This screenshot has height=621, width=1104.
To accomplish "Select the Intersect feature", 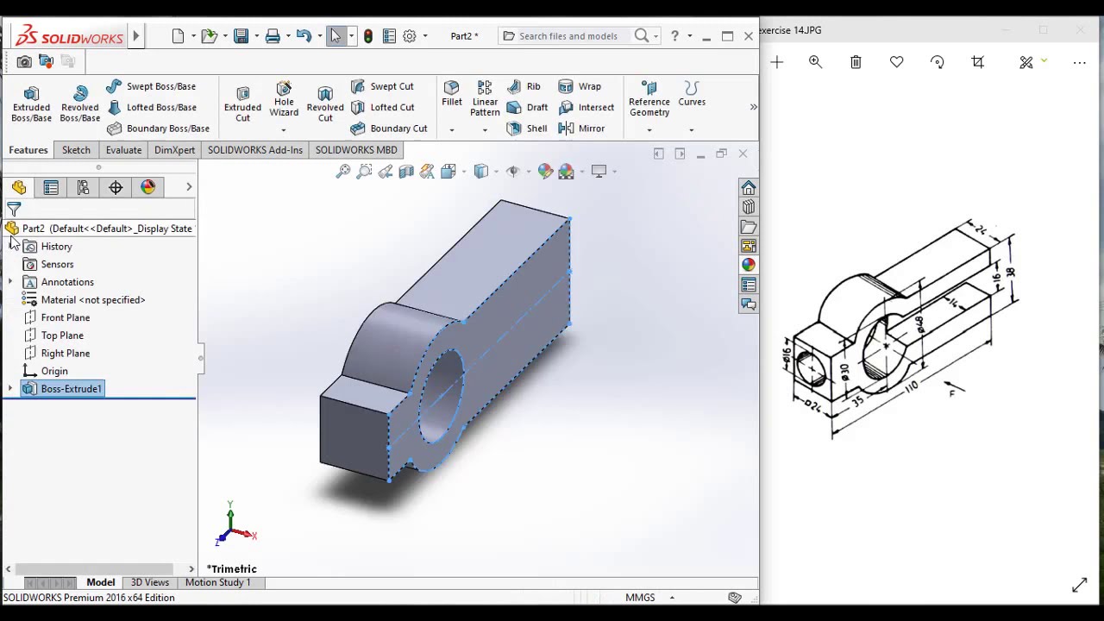I will [x=586, y=107].
